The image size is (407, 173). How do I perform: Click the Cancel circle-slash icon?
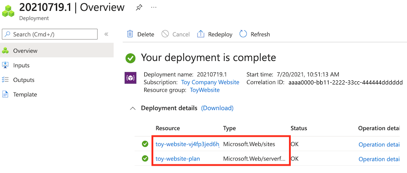165,34
